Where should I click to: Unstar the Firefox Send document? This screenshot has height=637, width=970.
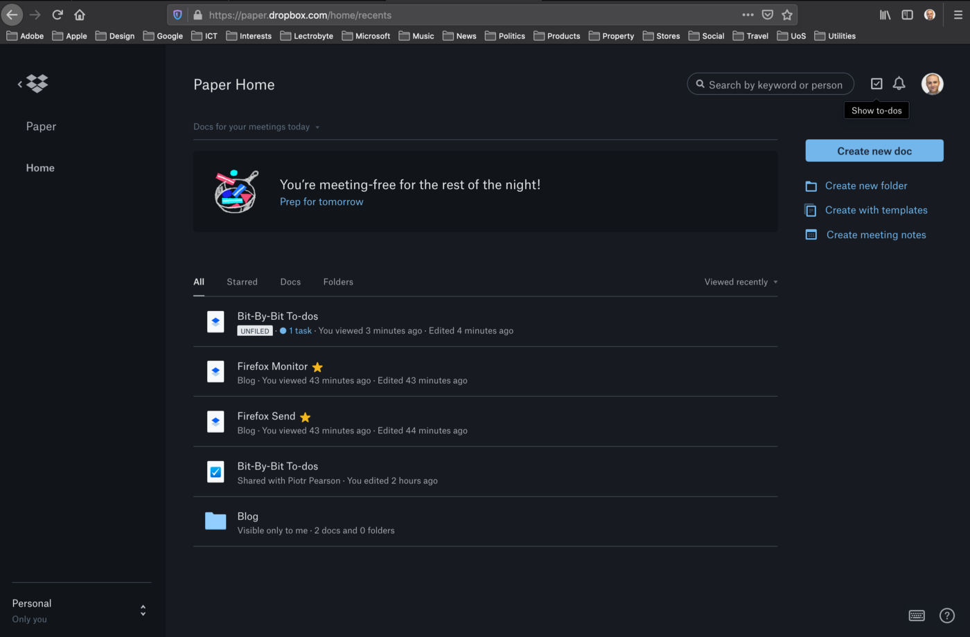click(x=305, y=417)
